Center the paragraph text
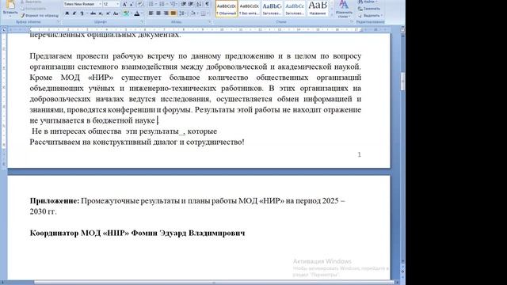507x285 pixels. (x=158, y=13)
